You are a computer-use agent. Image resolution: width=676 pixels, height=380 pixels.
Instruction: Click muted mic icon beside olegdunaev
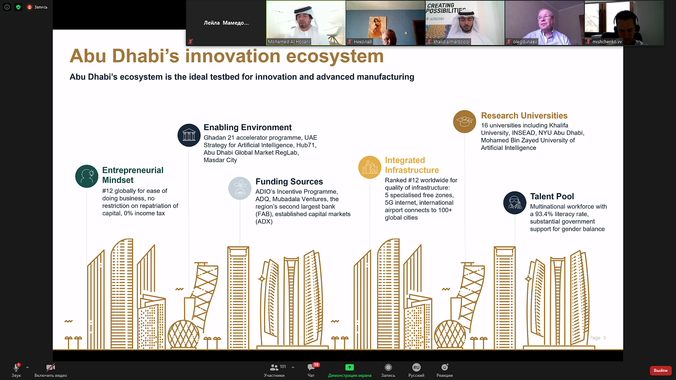509,42
